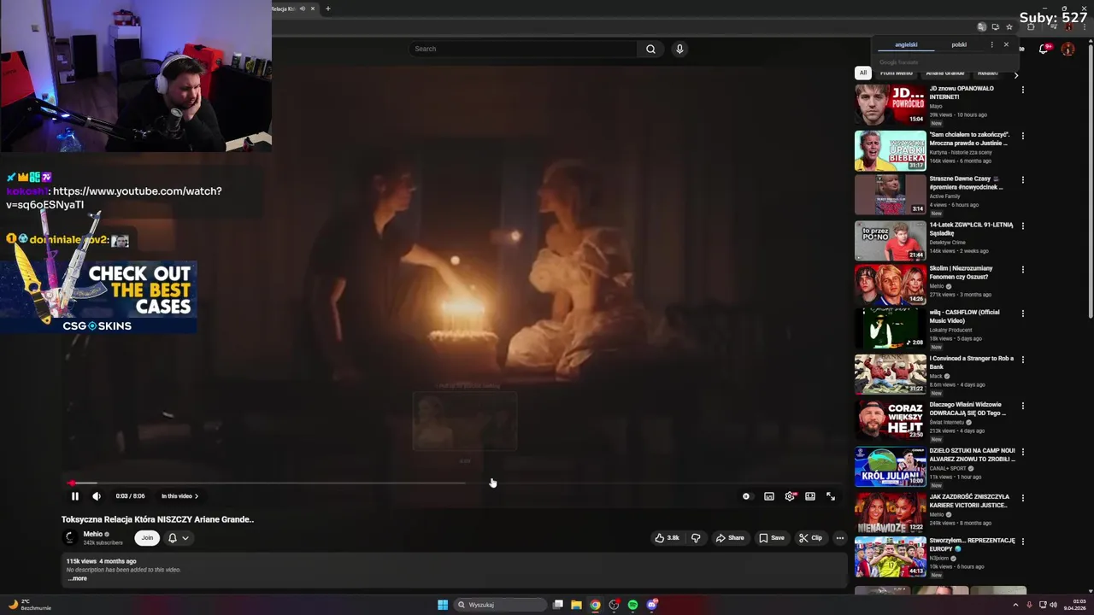Click the CSGO Skins cases banner
Viewport: 1094px width, 615px height.
click(98, 297)
